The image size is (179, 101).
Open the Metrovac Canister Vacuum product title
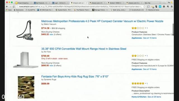(x=102, y=21)
